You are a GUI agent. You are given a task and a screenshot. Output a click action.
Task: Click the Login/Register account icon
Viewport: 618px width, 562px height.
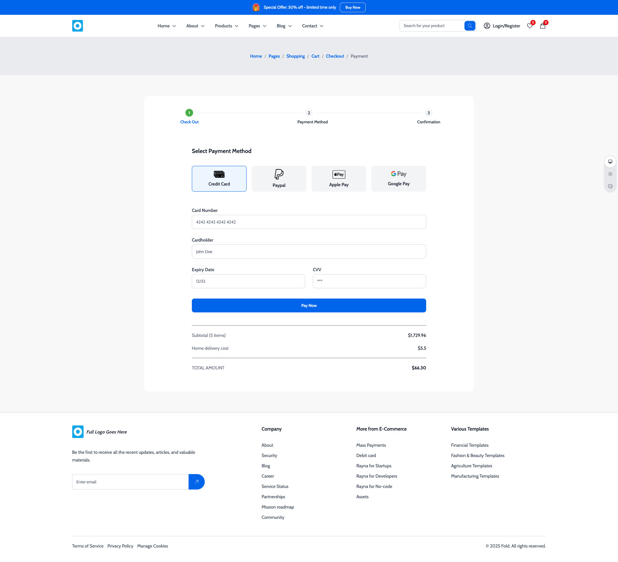tap(487, 26)
